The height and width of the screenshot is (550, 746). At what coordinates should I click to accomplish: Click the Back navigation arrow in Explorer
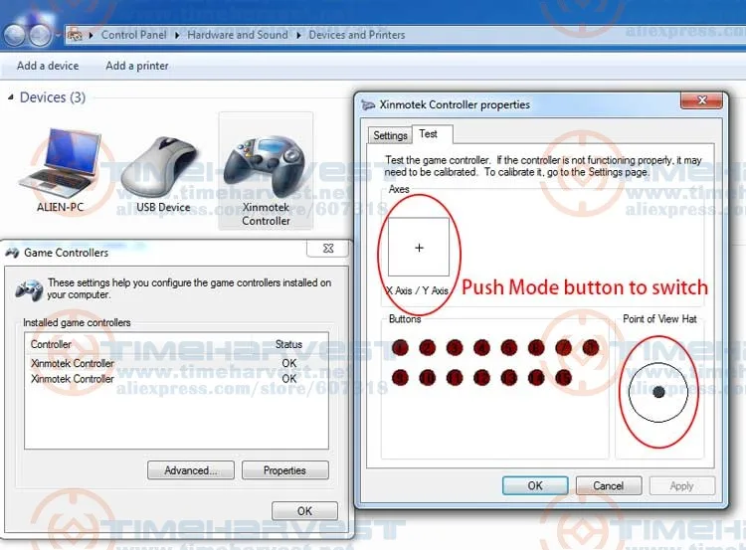[x=14, y=34]
